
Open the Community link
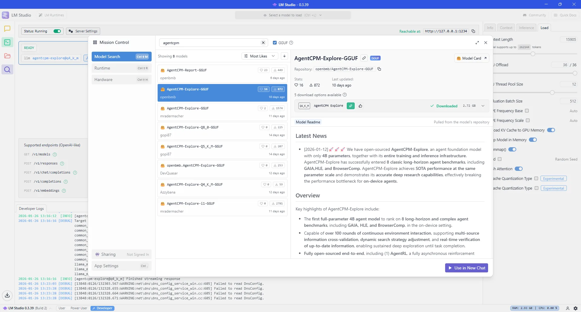(x=534, y=15)
